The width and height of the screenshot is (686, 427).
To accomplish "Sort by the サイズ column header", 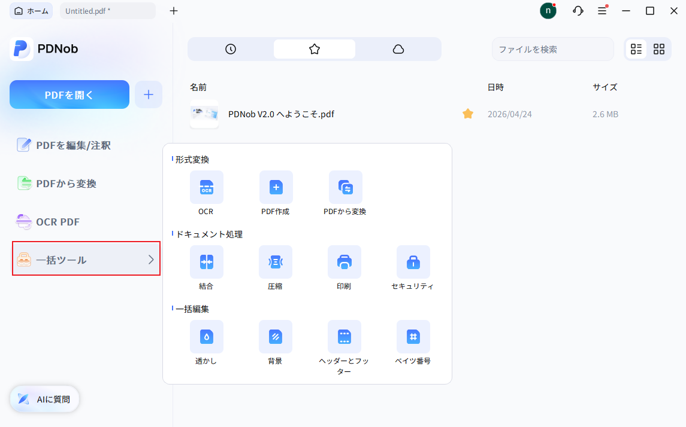I will point(605,87).
